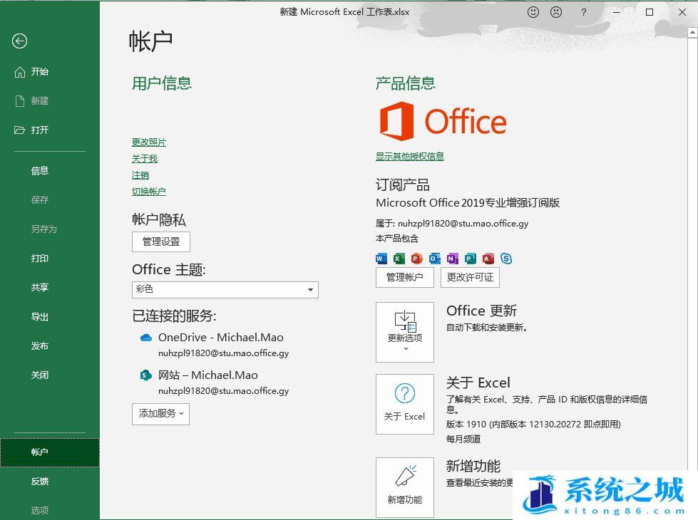
Task: Select 共享 in the sidebar
Action: pos(40,288)
